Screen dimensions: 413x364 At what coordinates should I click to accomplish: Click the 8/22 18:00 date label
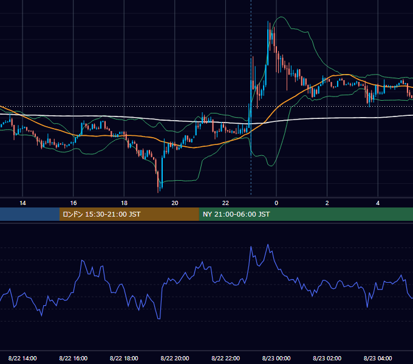click(124, 358)
